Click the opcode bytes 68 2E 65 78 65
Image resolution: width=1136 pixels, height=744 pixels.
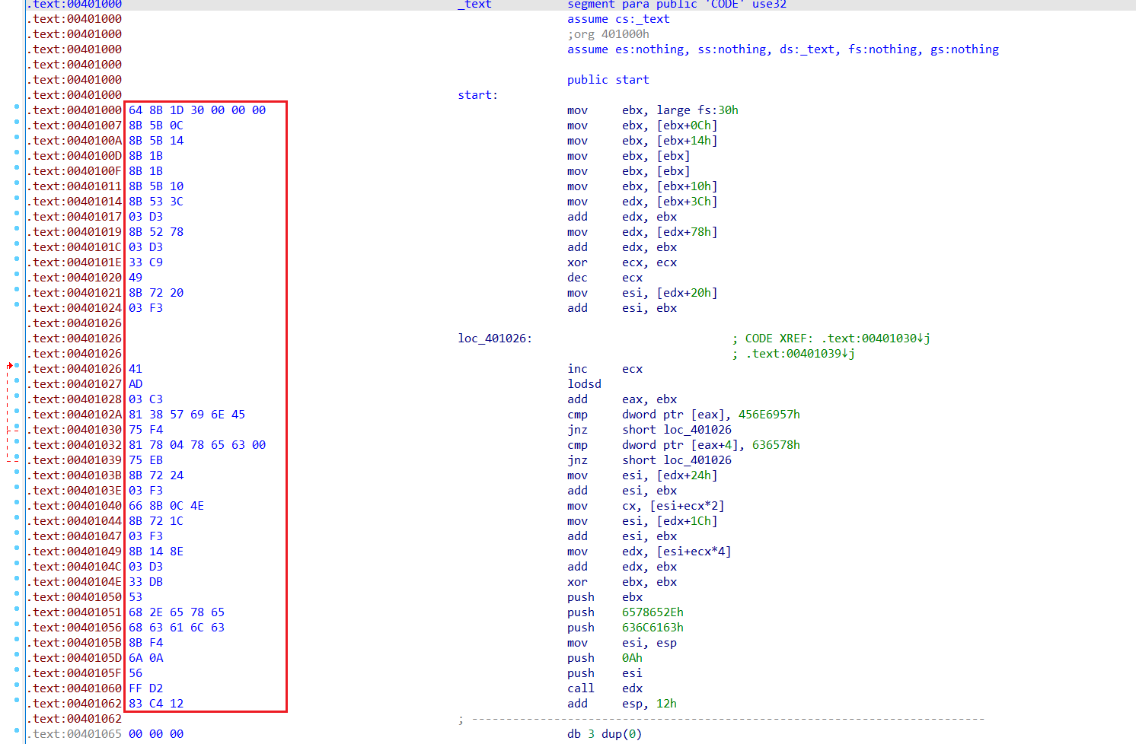[x=177, y=612]
